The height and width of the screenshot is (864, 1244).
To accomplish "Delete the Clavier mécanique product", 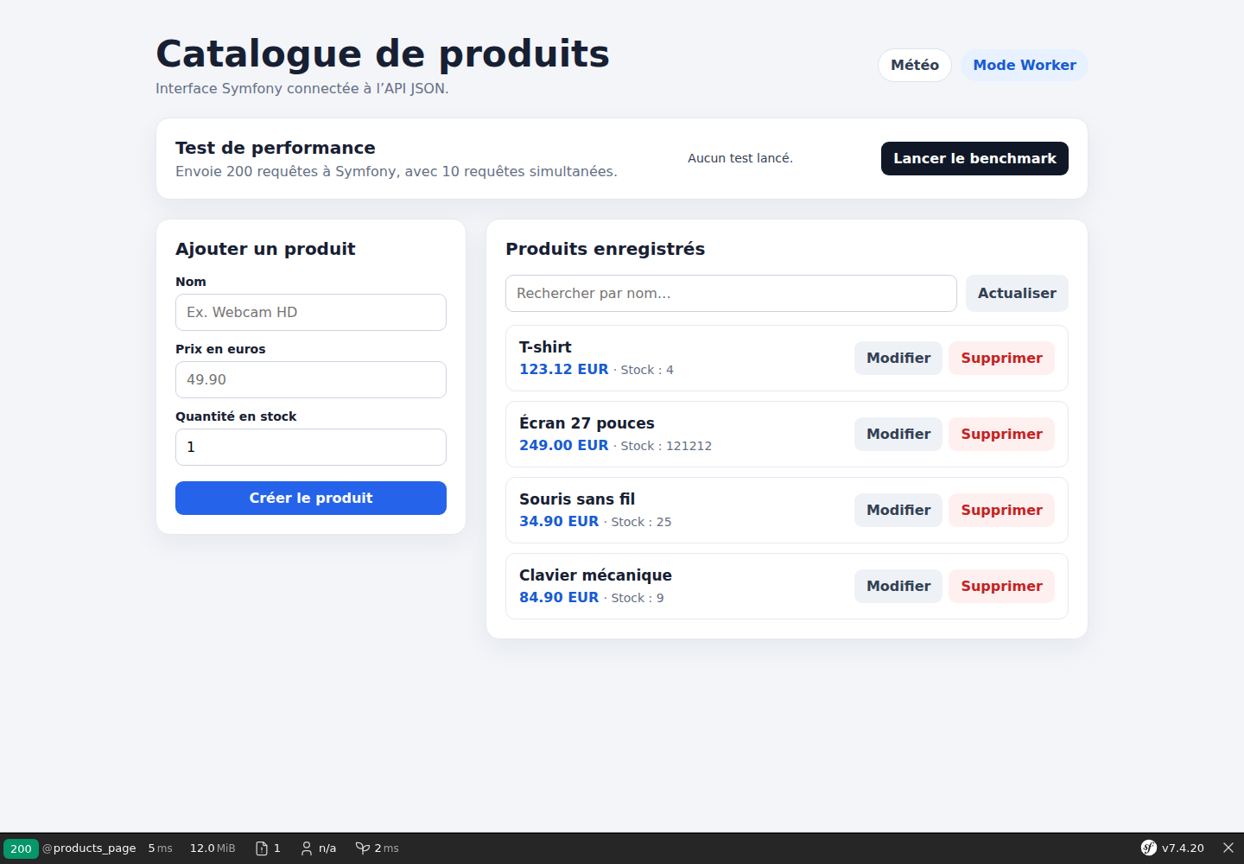I will pyautogui.click(x=1001, y=586).
